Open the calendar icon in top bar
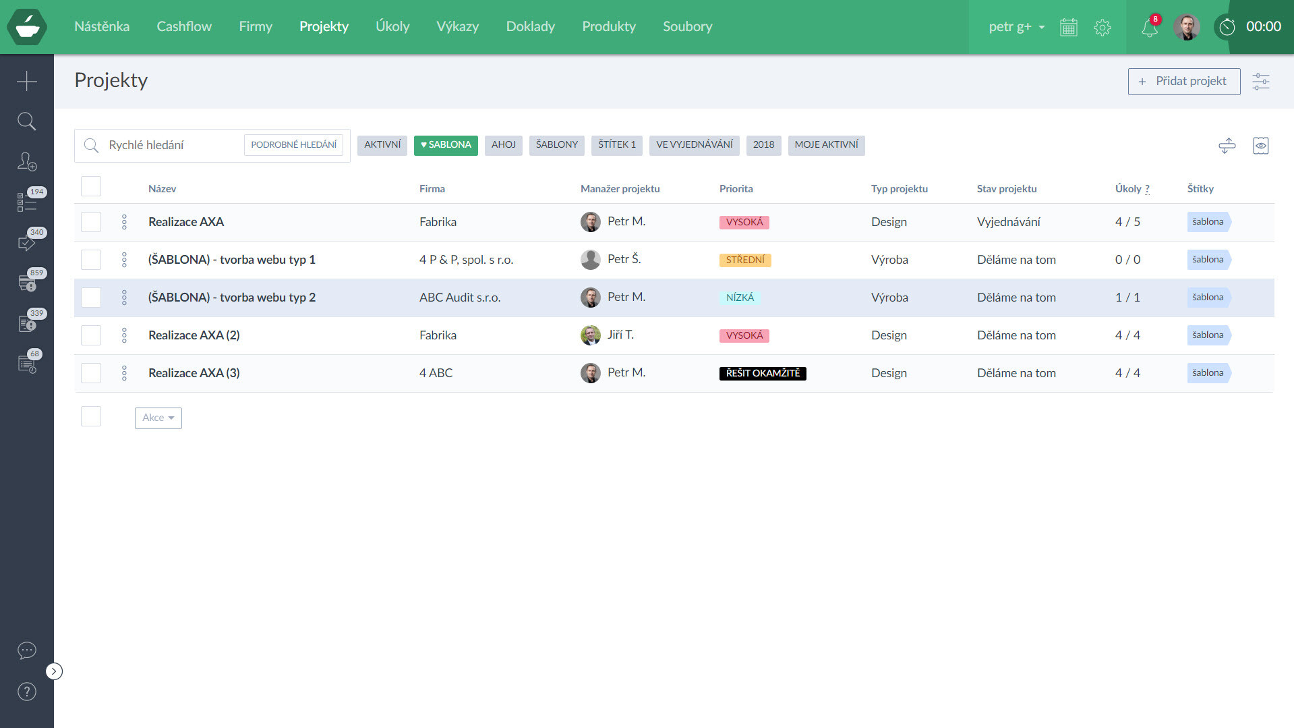Viewport: 1294px width, 728px height. click(x=1068, y=28)
